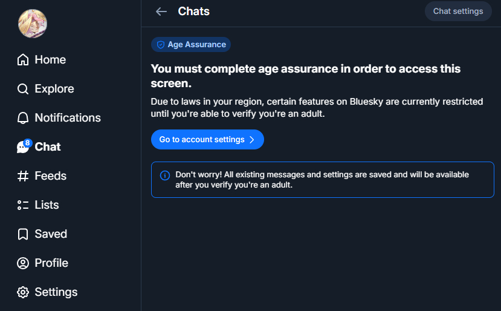Click the Lists icon in sidebar
This screenshot has height=311, width=501.
click(23, 205)
